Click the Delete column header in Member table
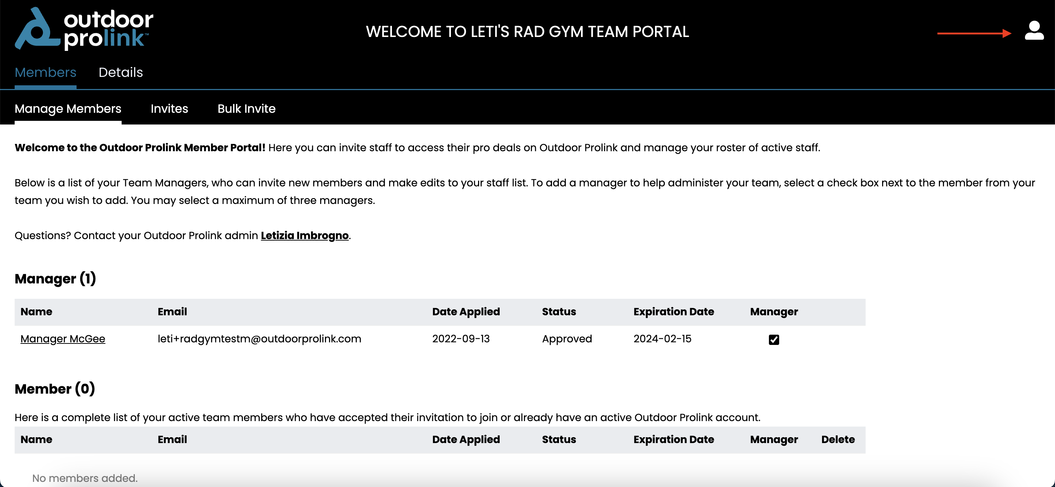Viewport: 1055px width, 487px height. [x=838, y=439]
